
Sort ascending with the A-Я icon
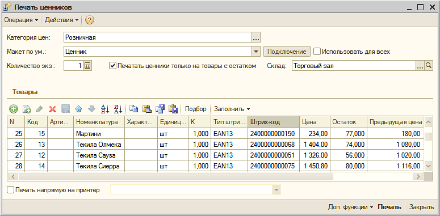(104, 109)
